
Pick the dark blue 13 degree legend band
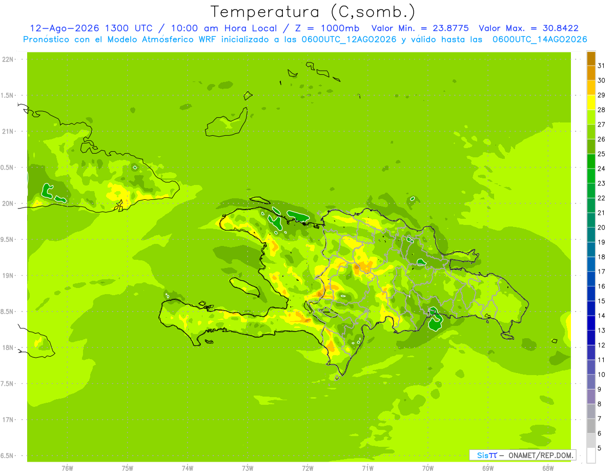[591, 323]
